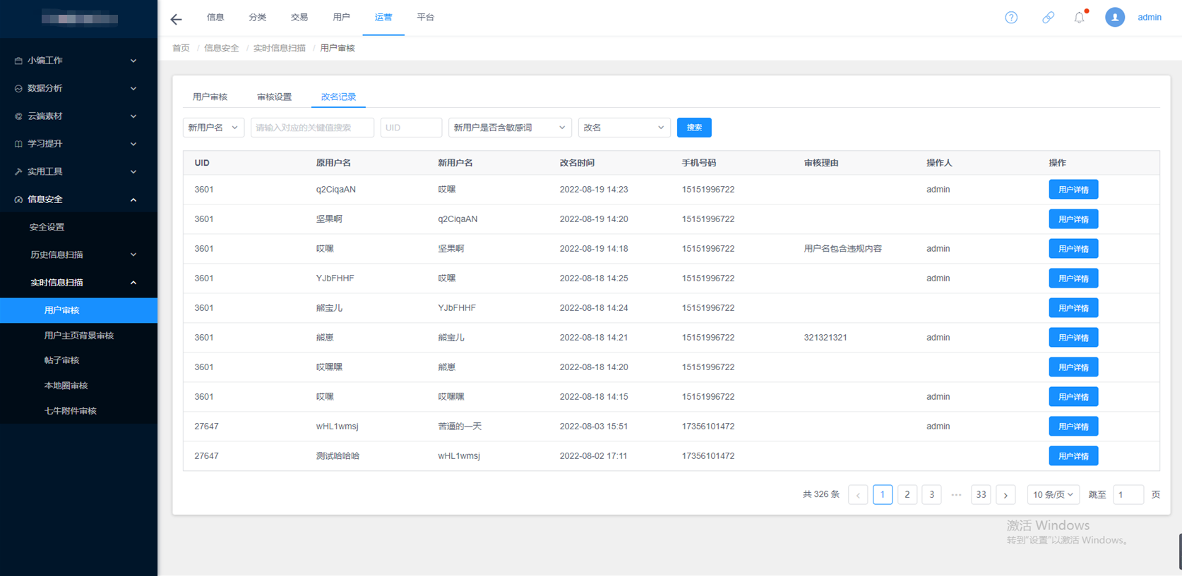Click the 首页 breadcrumb link

(181, 48)
